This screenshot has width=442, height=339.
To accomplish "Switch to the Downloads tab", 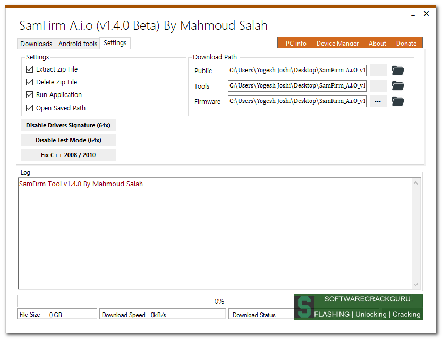I will (x=36, y=44).
